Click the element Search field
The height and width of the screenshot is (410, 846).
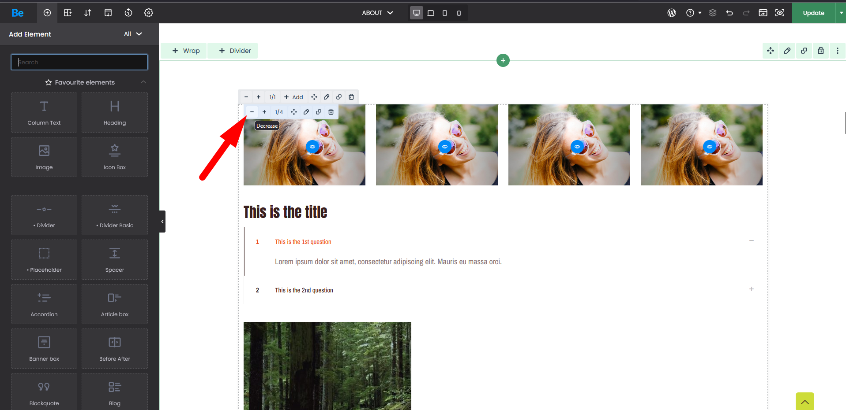tap(79, 62)
